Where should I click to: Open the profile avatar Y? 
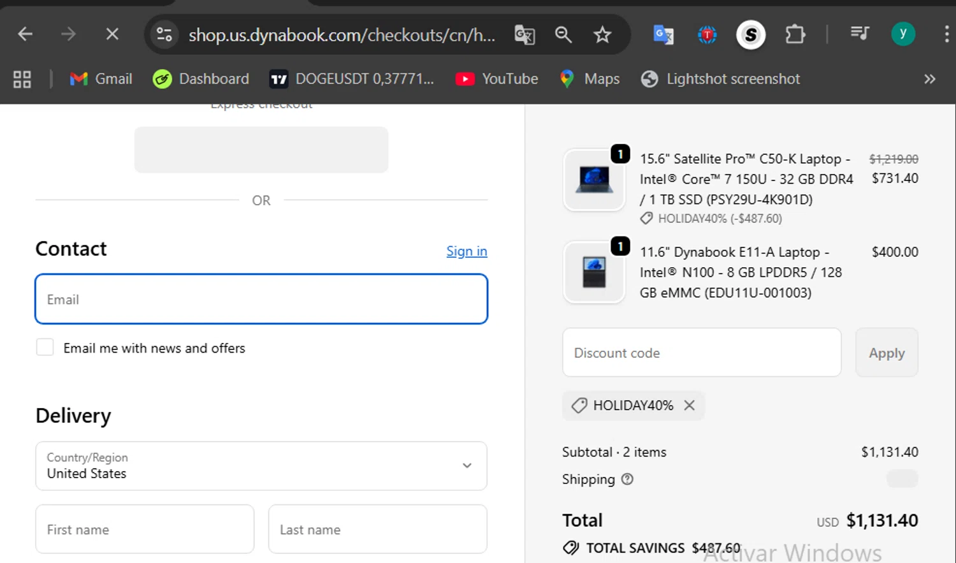[903, 34]
